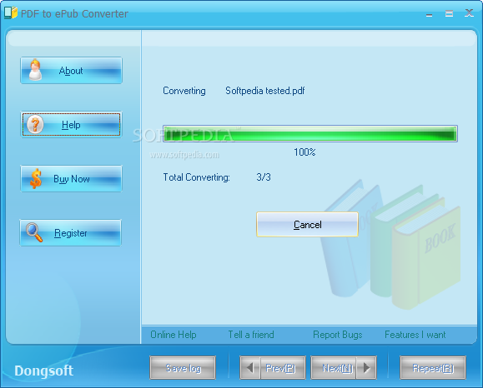Click the Features I want link
Screen dimensions: 483x388
(415, 335)
